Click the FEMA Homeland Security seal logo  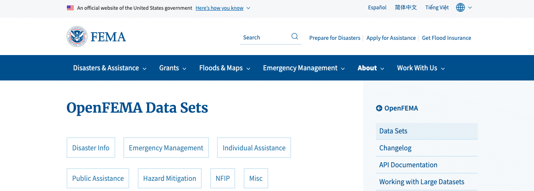pos(77,36)
